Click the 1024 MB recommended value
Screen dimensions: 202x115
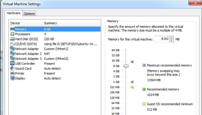pyautogui.click(x=153, y=95)
